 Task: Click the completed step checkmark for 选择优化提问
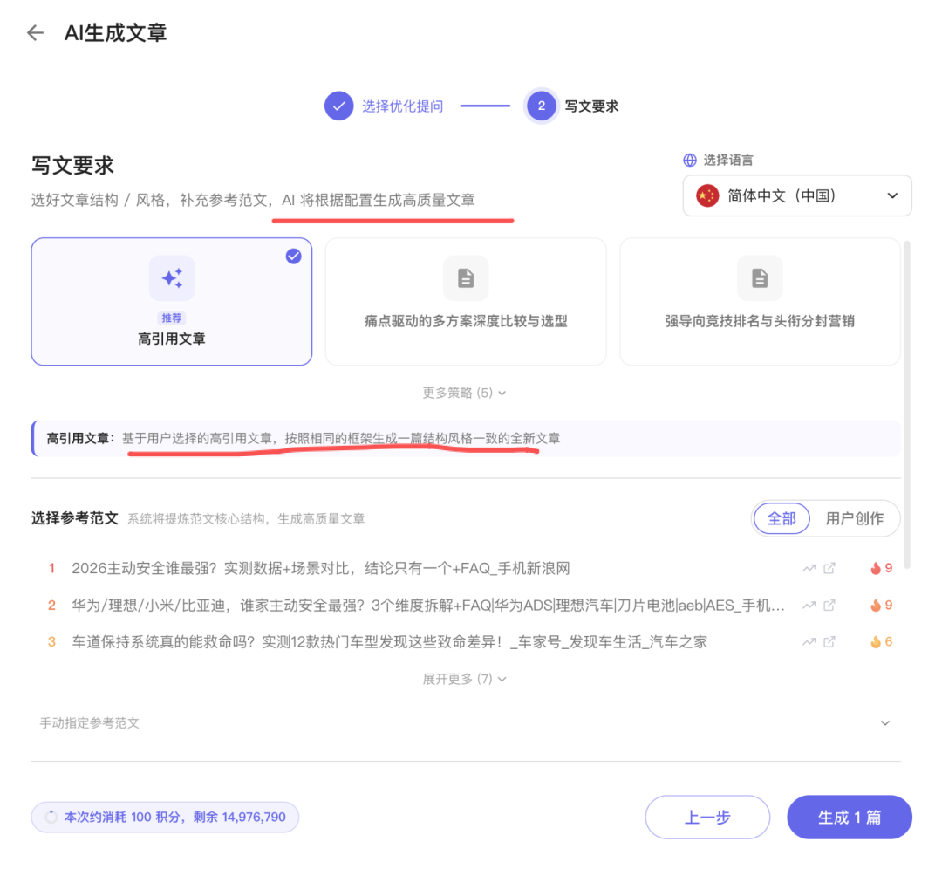click(338, 106)
